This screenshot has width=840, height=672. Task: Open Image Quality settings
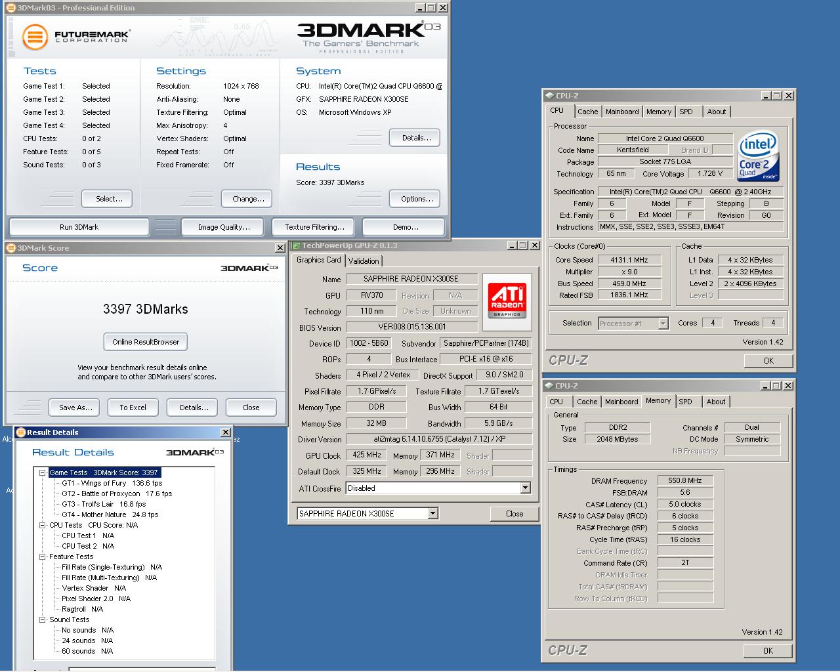click(x=224, y=227)
